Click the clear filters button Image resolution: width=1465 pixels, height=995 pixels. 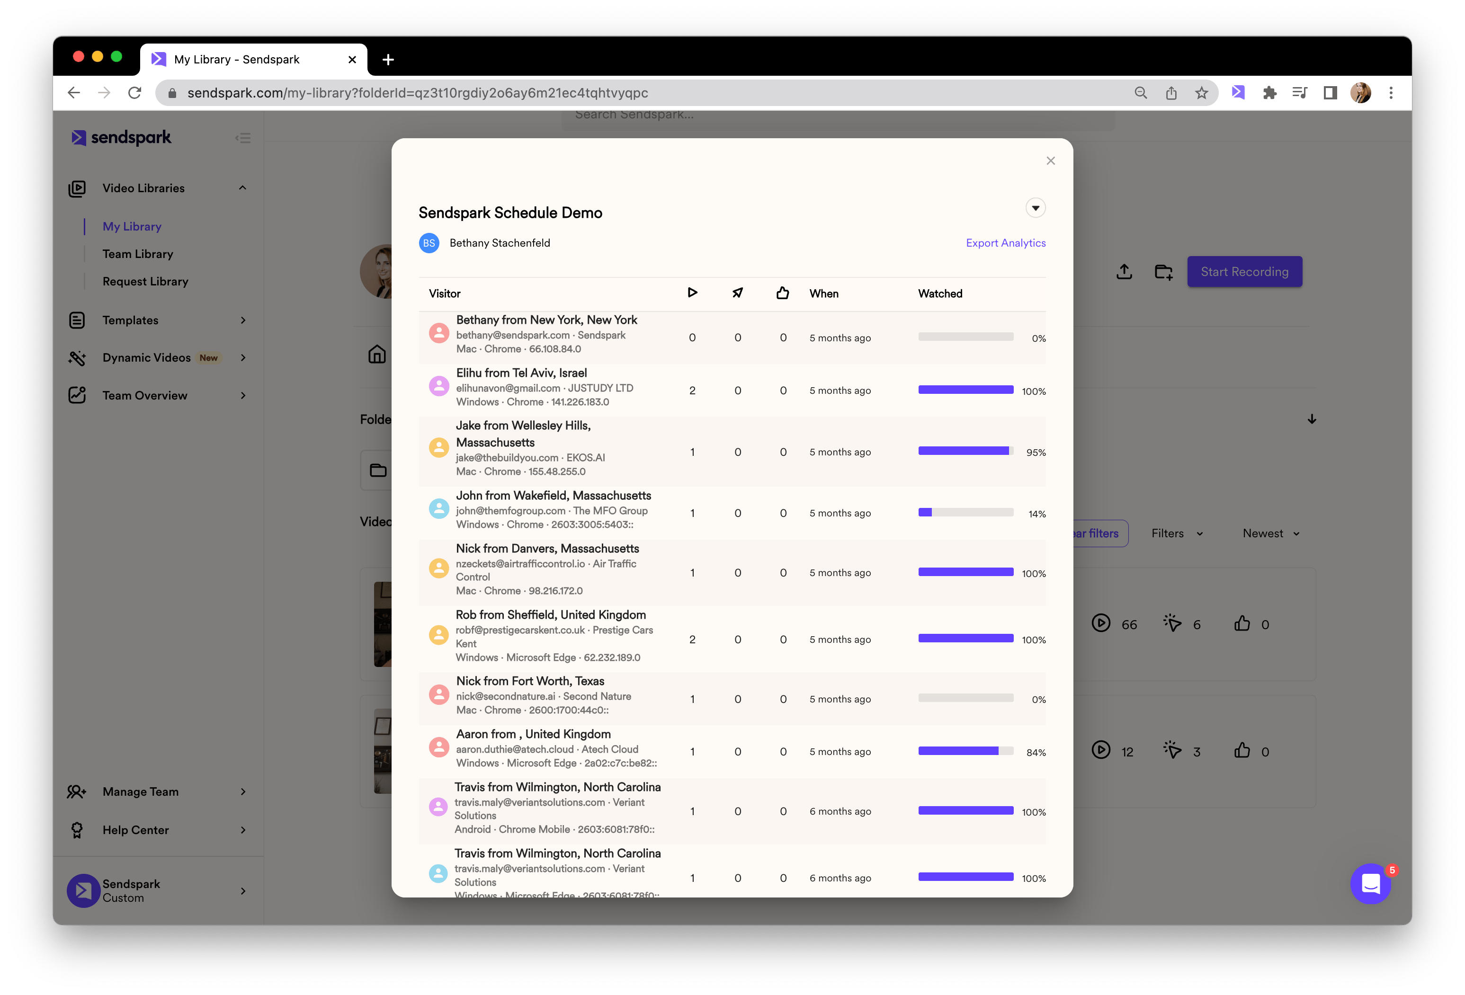click(1099, 533)
